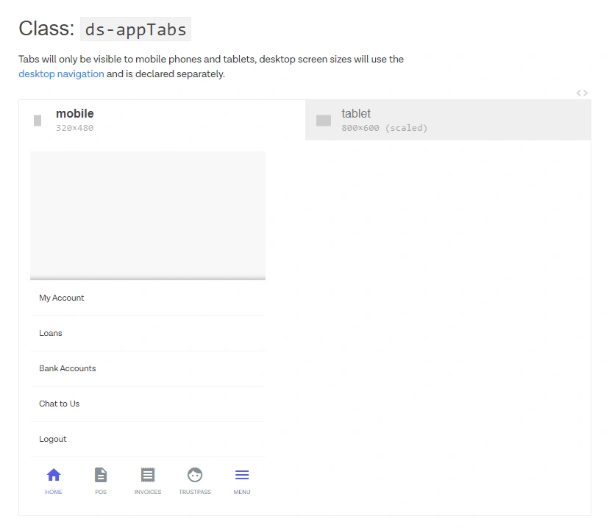The height and width of the screenshot is (530, 612).
Task: Click the 320×480 size label
Action: [75, 128]
